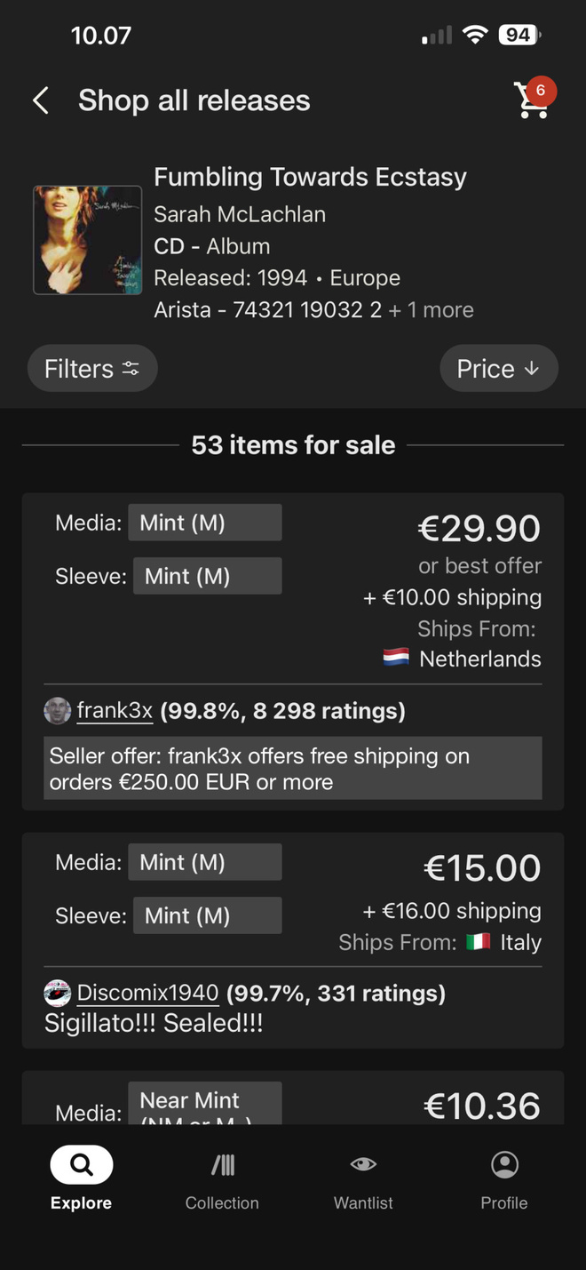The height and width of the screenshot is (1270, 586).
Task: Tap the Explore search icon
Action: coord(82,1164)
